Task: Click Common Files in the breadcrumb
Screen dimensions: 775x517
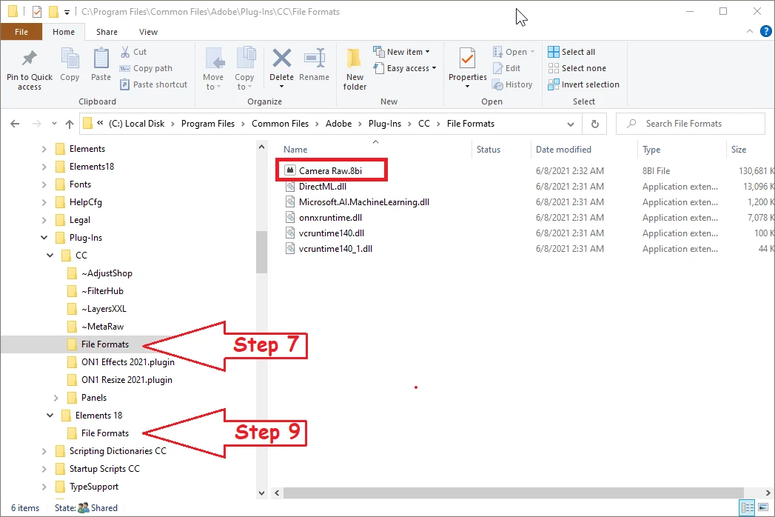Action: (280, 124)
